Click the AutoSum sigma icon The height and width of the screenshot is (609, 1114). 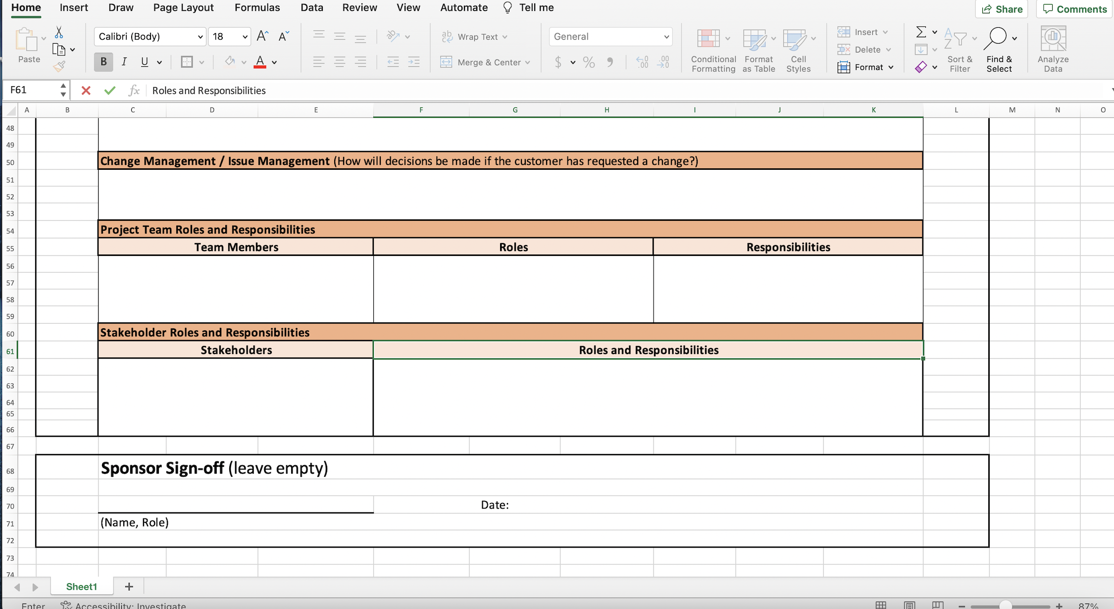click(921, 32)
